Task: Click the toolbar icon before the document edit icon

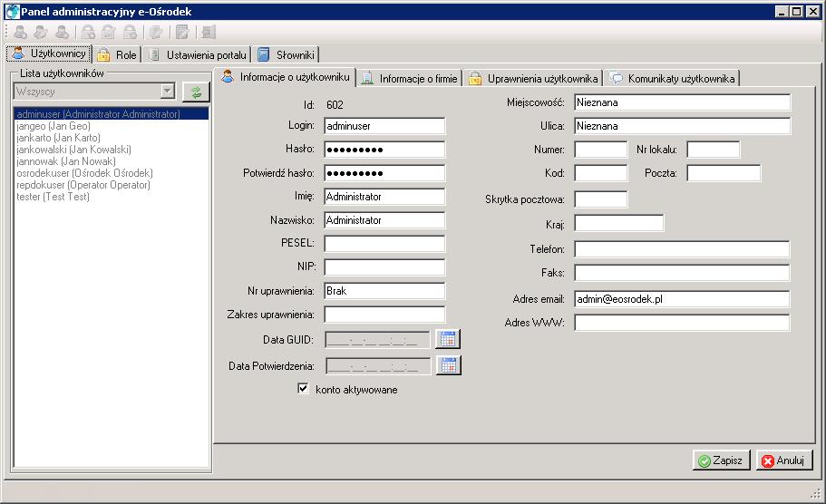Action: click(x=157, y=32)
